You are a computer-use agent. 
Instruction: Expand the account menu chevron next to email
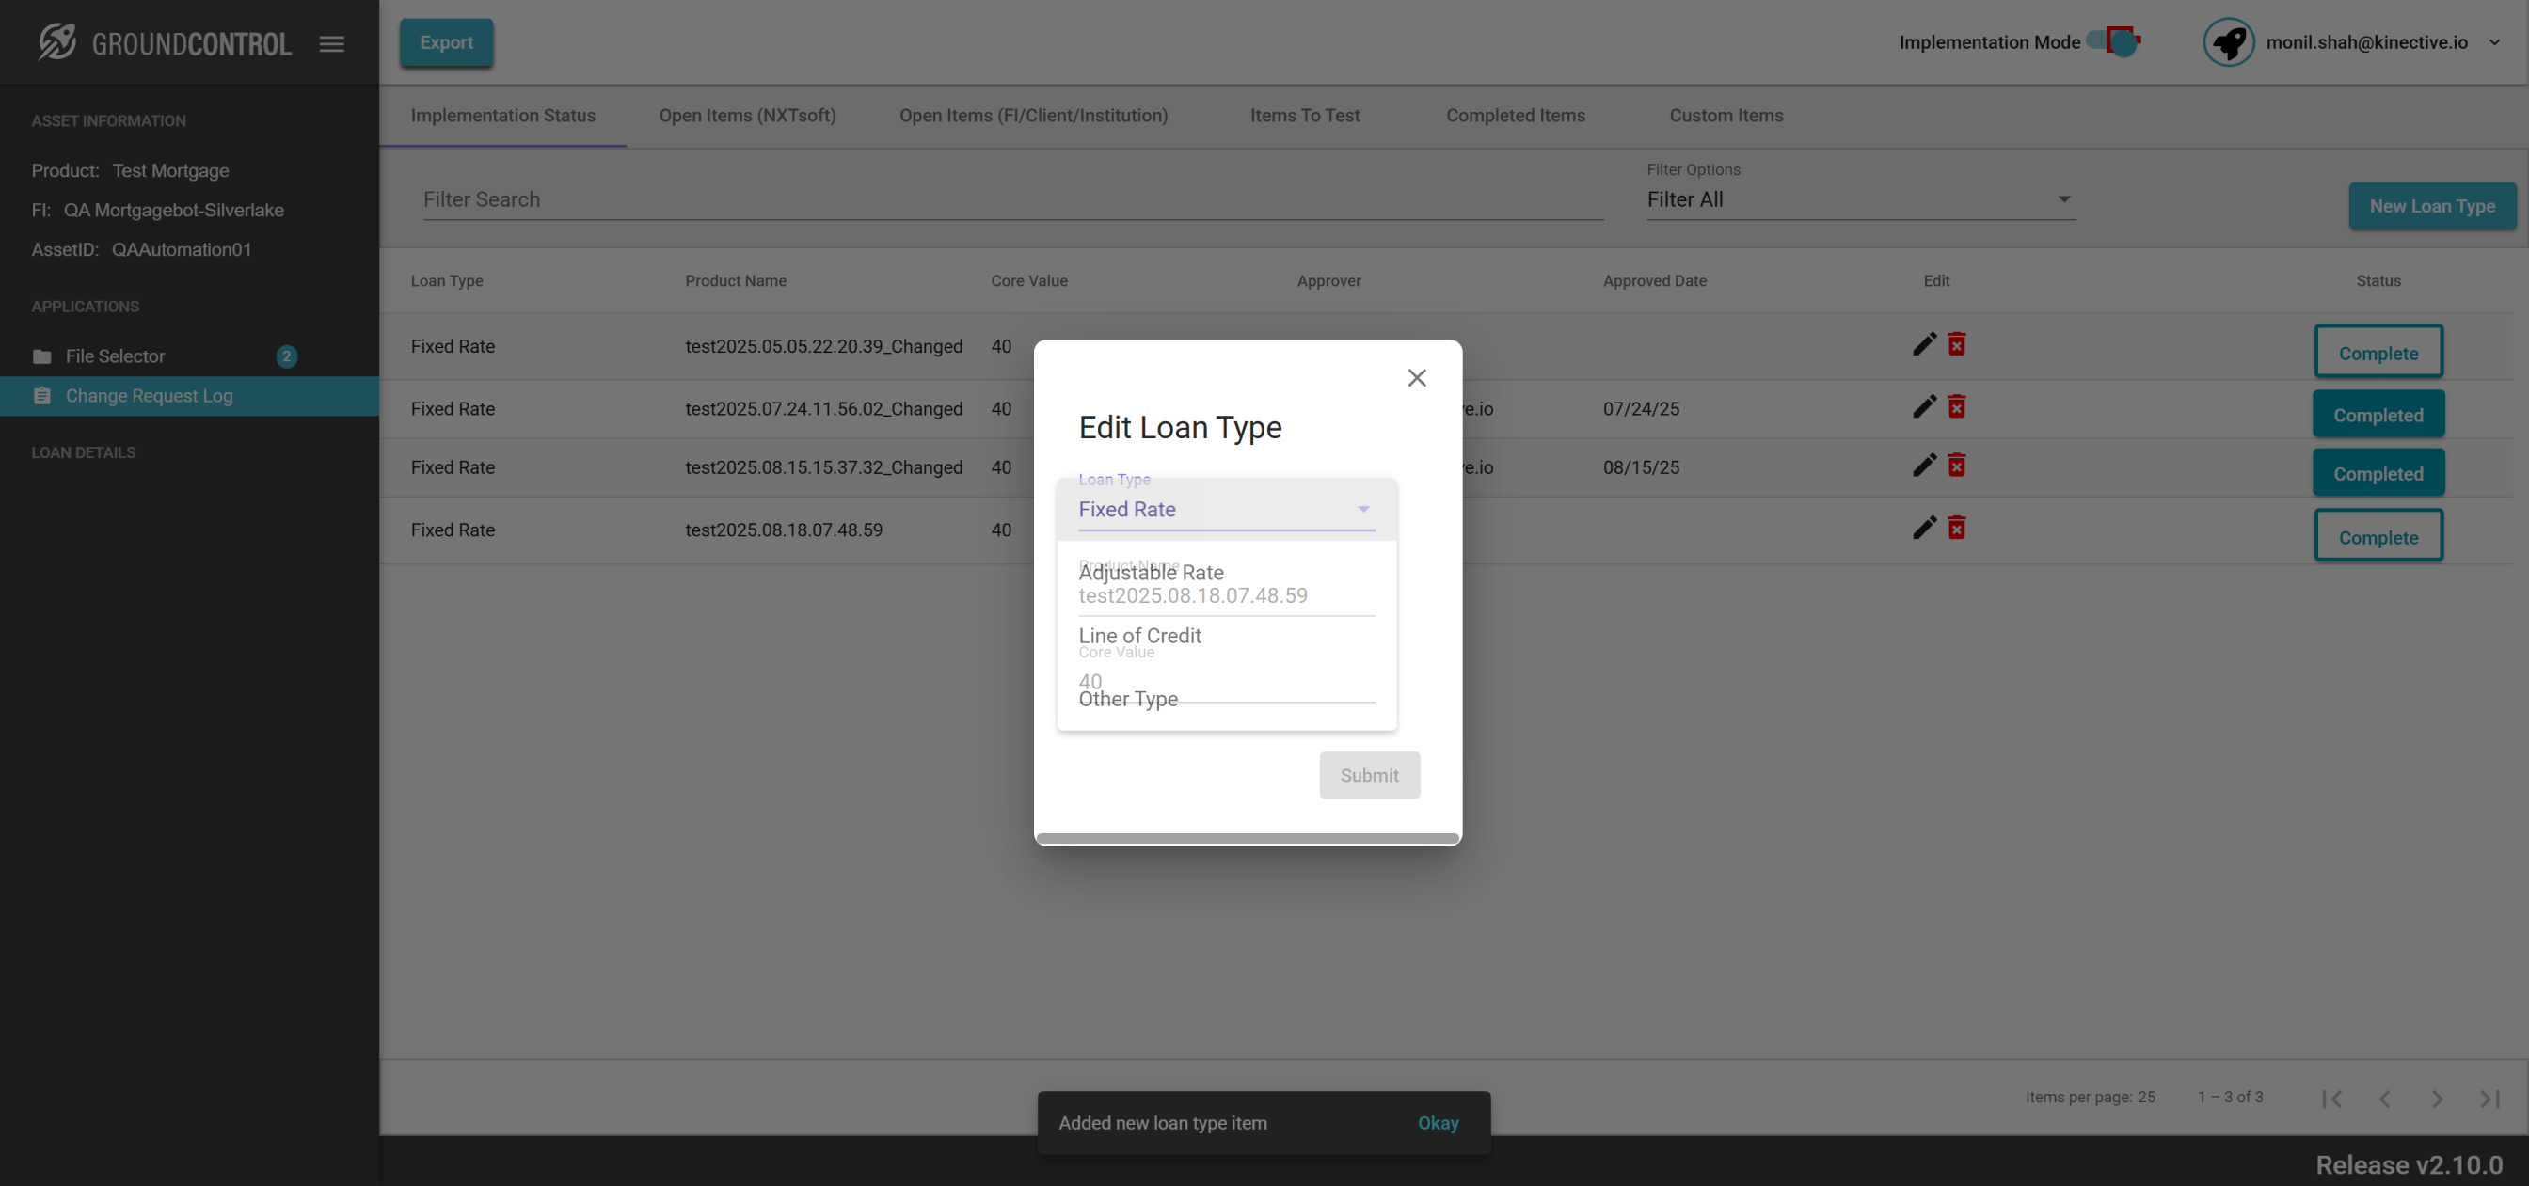pyautogui.click(x=2494, y=42)
